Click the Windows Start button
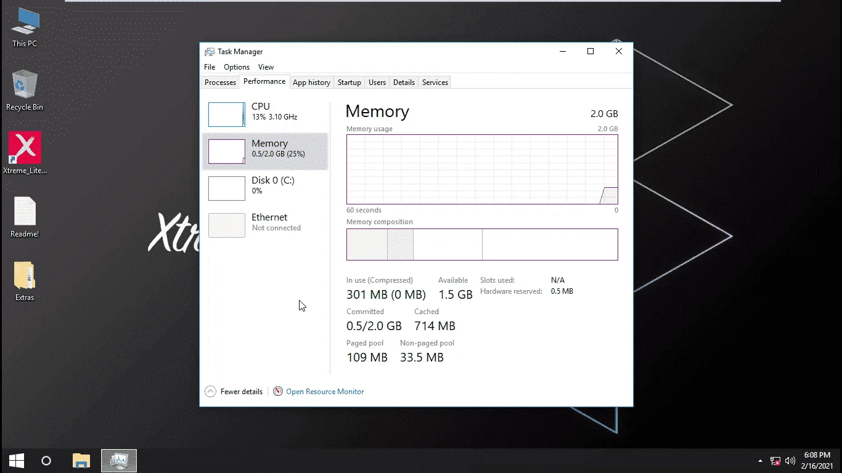This screenshot has width=842, height=473. click(17, 461)
